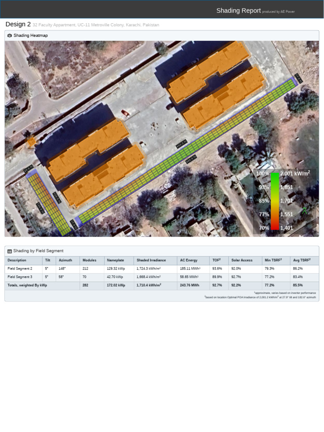Click the 92.0% solar access cell
This screenshot has width=324, height=432.
pyautogui.click(x=236, y=269)
